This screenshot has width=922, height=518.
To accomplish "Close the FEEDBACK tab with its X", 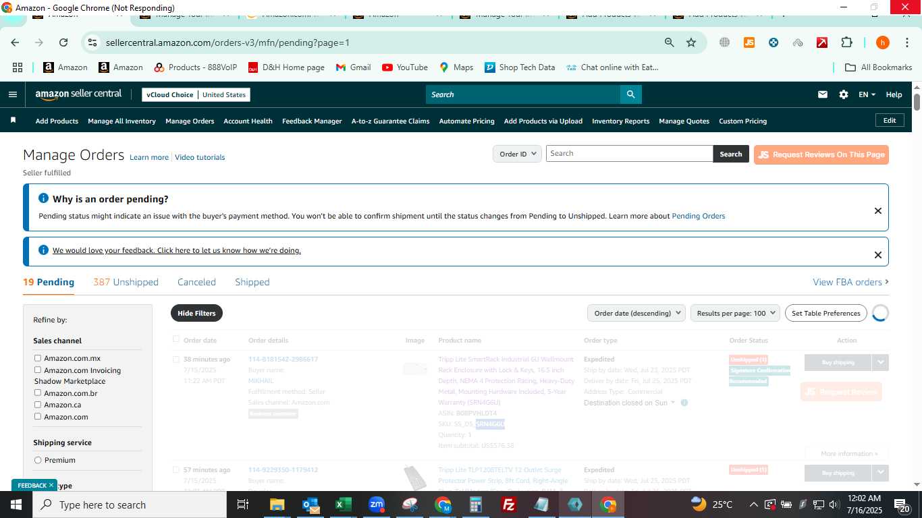I will [51, 485].
